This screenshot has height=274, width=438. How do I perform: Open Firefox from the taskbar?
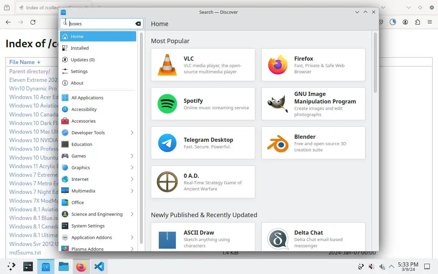(x=81, y=266)
